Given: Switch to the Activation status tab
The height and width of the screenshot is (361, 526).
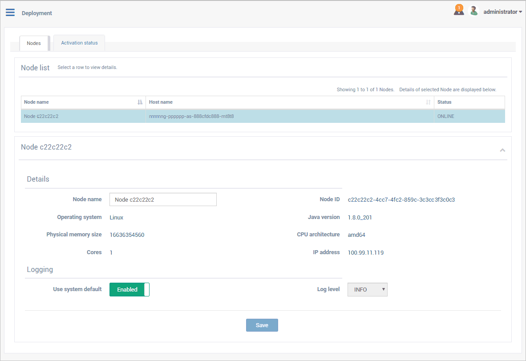Looking at the screenshot, I should click(79, 43).
